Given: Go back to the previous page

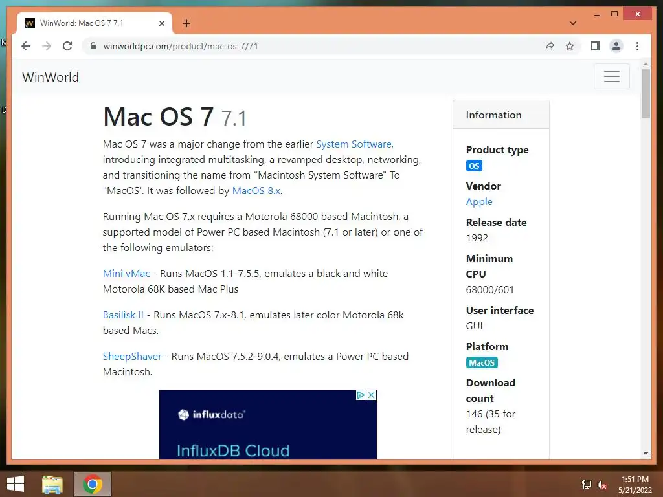Looking at the screenshot, I should click(26, 46).
